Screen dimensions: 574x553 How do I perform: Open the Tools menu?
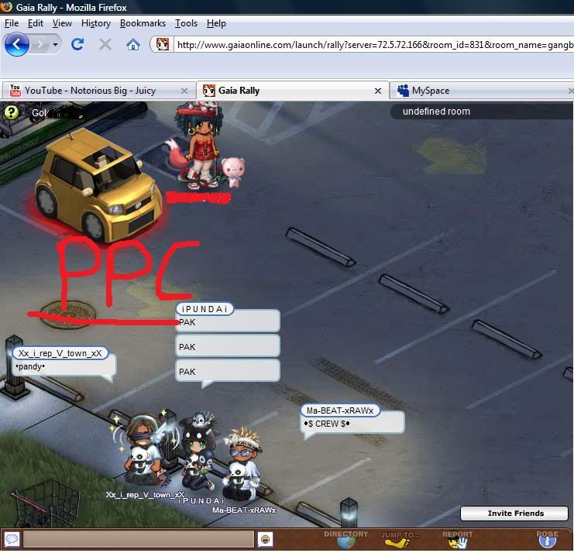[186, 23]
